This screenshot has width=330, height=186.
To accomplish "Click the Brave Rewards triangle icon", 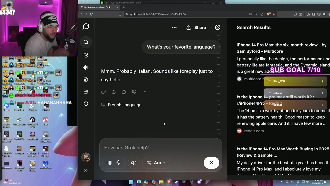I will tap(274, 14).
